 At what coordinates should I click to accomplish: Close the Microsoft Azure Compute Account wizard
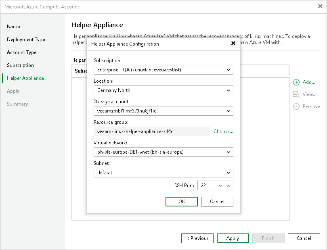[x=320, y=6]
